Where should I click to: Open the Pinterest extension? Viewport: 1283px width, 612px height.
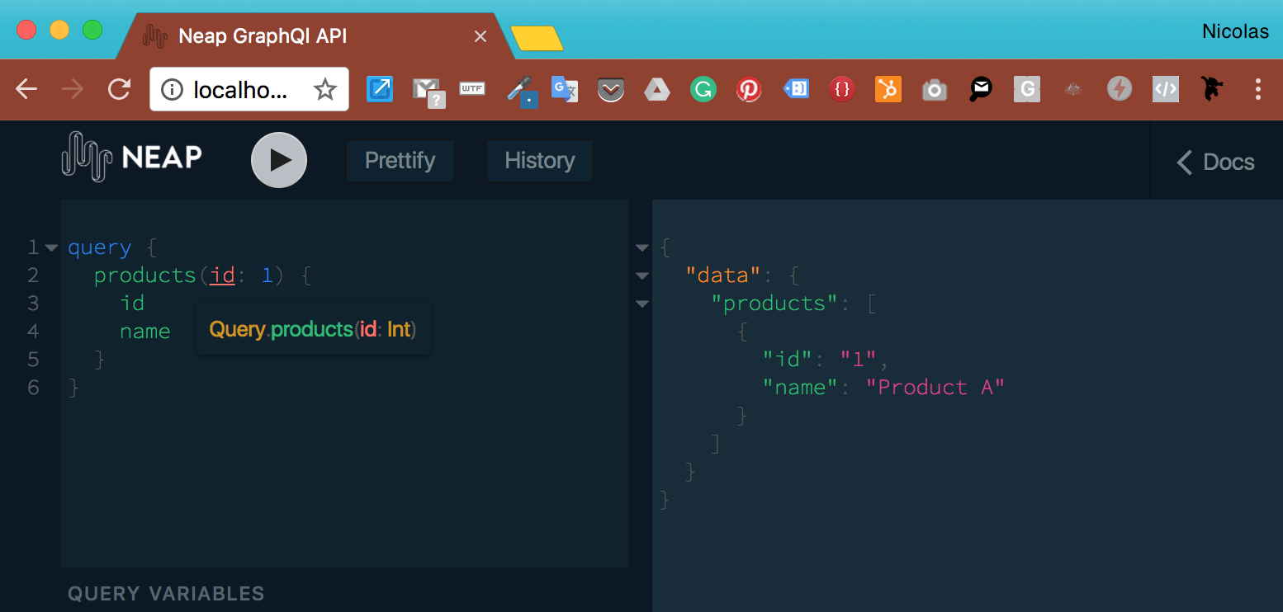coord(749,89)
